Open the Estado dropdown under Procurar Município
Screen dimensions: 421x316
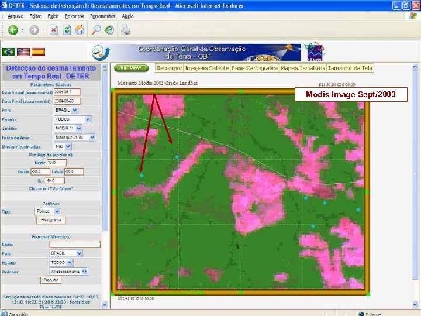(x=61, y=262)
